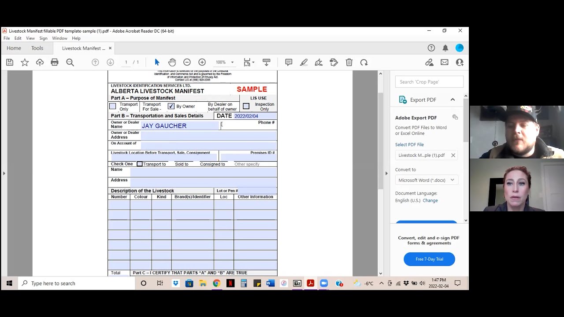Go to the previous page arrow
This screenshot has width=564, height=317.
[95, 63]
